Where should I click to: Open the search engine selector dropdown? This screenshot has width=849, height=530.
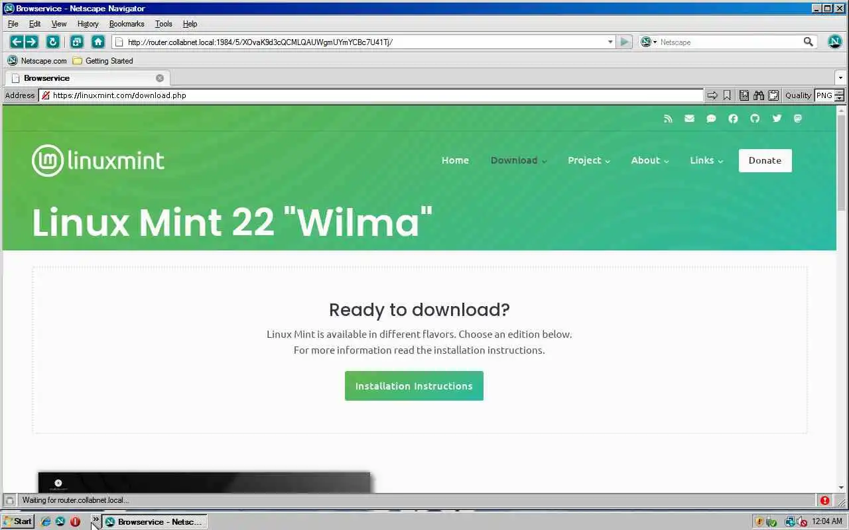[x=649, y=42]
